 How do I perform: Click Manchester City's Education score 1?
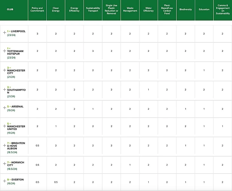(204, 70)
